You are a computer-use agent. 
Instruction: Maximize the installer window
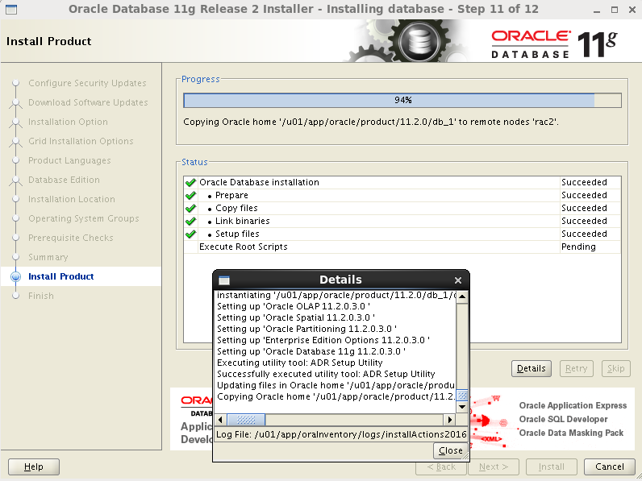click(x=614, y=10)
